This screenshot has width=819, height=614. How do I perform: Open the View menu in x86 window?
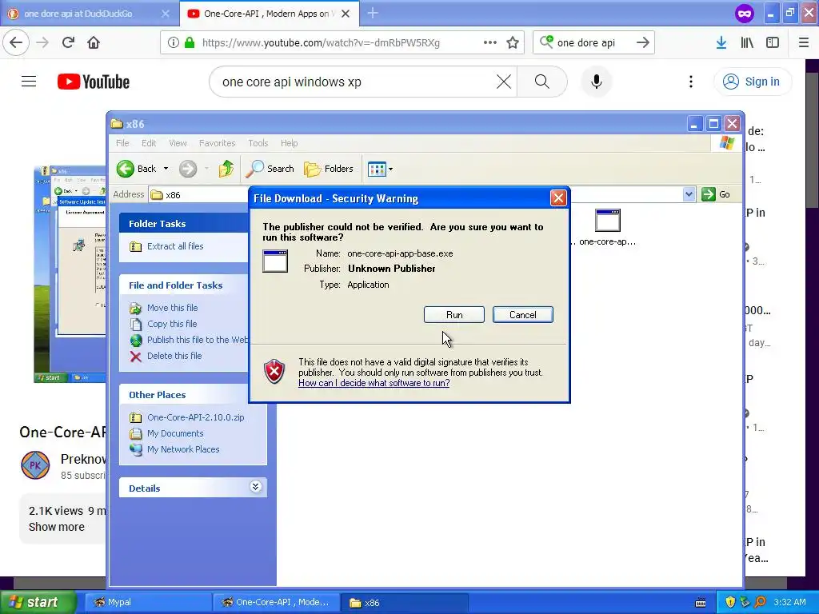tap(178, 143)
